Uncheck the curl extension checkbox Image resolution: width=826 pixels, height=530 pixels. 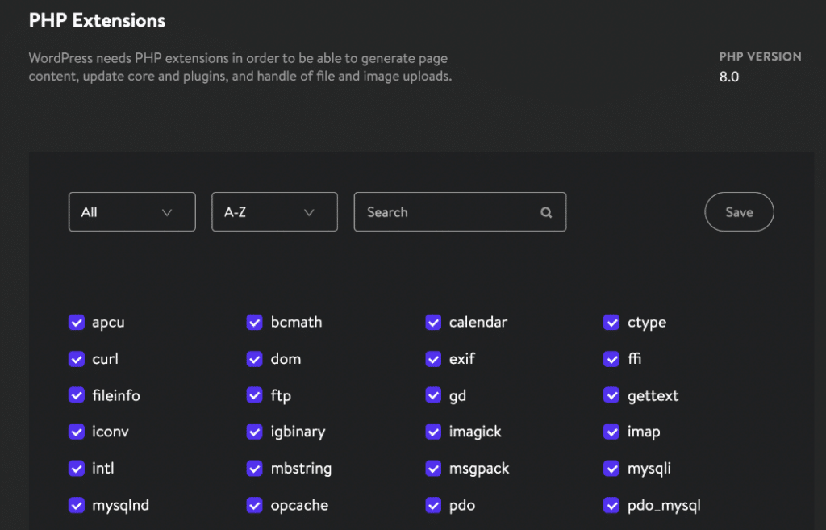[76, 359]
